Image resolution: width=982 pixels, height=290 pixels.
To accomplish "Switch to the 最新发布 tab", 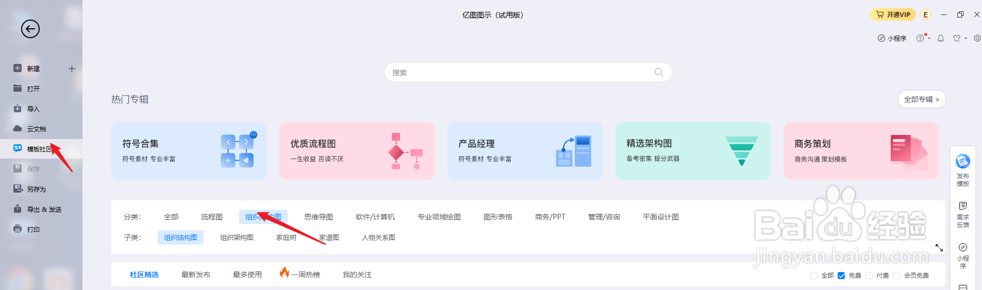I will [196, 275].
